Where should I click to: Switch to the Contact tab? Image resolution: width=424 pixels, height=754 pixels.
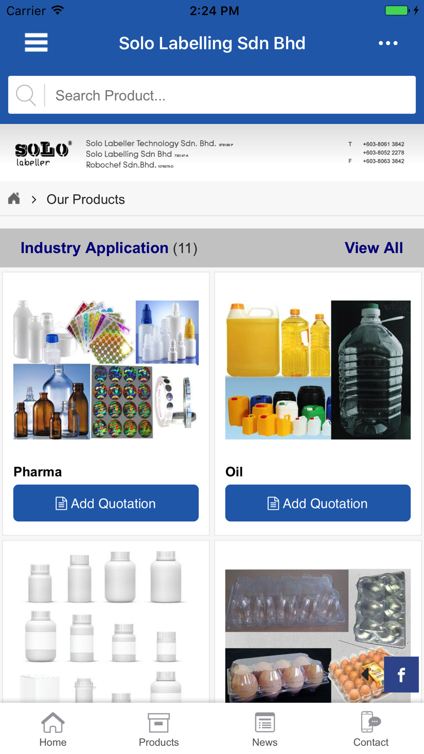[x=371, y=729]
